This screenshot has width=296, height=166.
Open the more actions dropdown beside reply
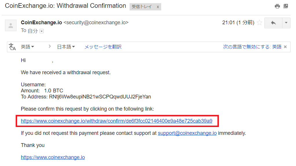pos(286,23)
